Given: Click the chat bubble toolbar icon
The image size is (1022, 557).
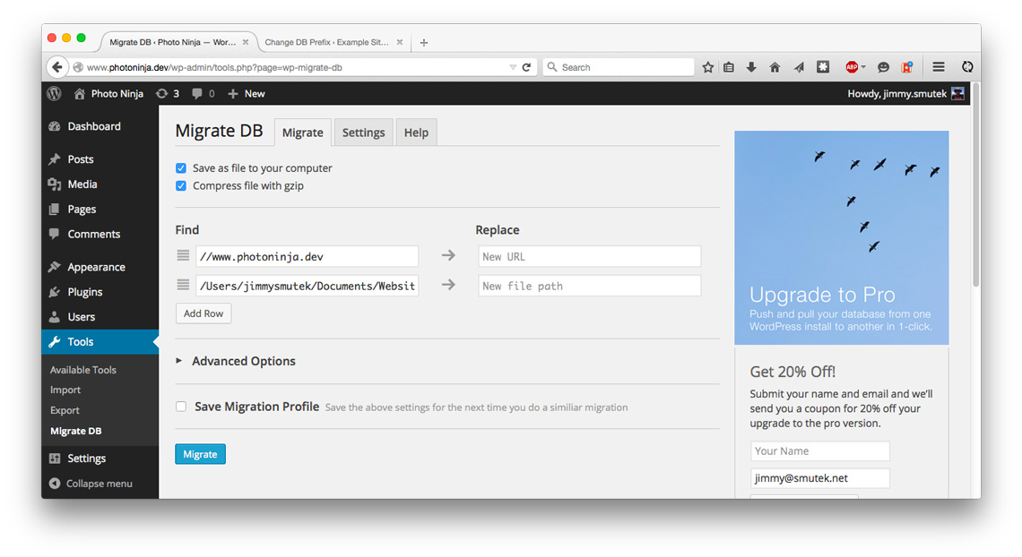Looking at the screenshot, I should [883, 67].
